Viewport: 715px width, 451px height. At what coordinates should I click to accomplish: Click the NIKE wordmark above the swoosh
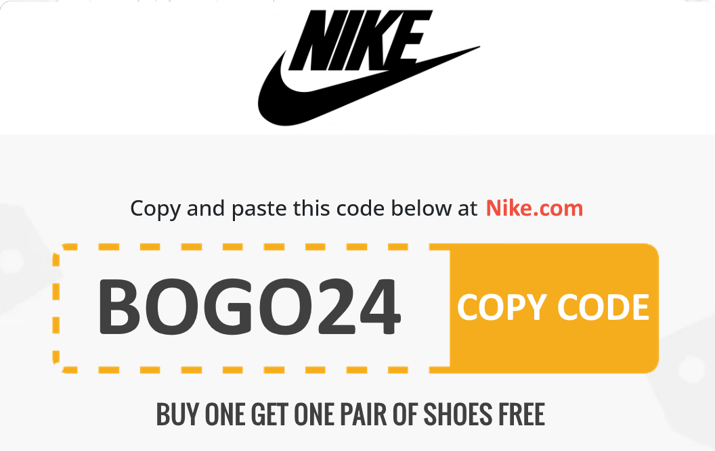click(360, 40)
